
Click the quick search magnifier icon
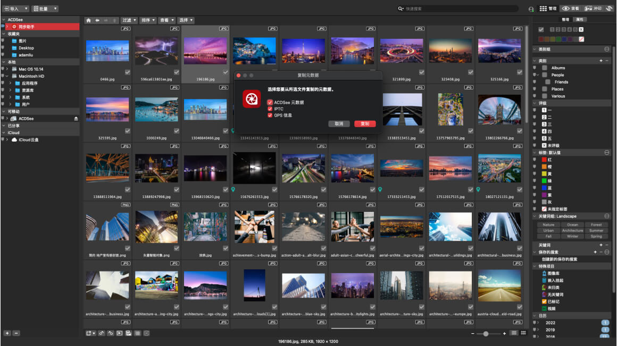tap(401, 9)
